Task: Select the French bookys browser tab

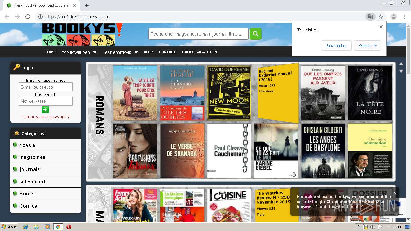Action: click(x=42, y=5)
